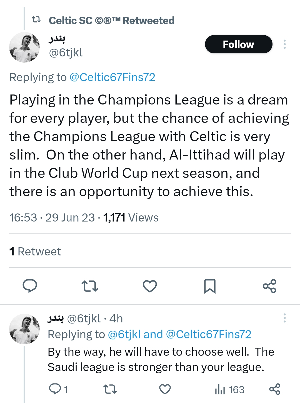Retweet the main tweet
Image resolution: width=300 pixels, height=403 pixels.
pos(90,286)
